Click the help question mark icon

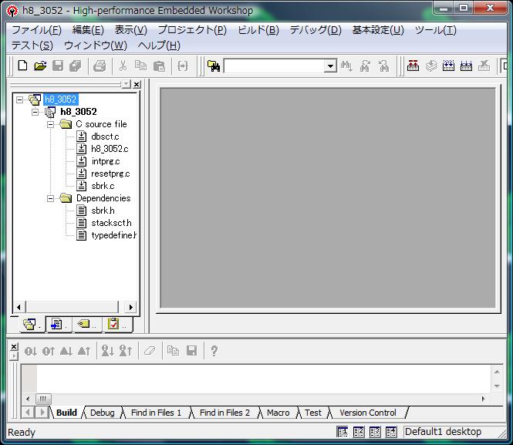214,351
